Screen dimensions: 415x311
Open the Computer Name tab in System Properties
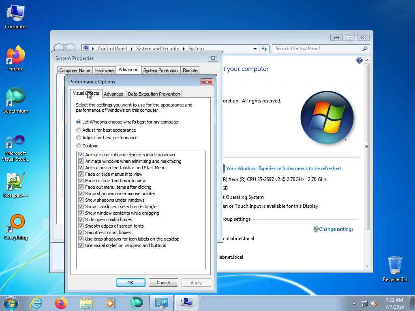pyautogui.click(x=75, y=70)
